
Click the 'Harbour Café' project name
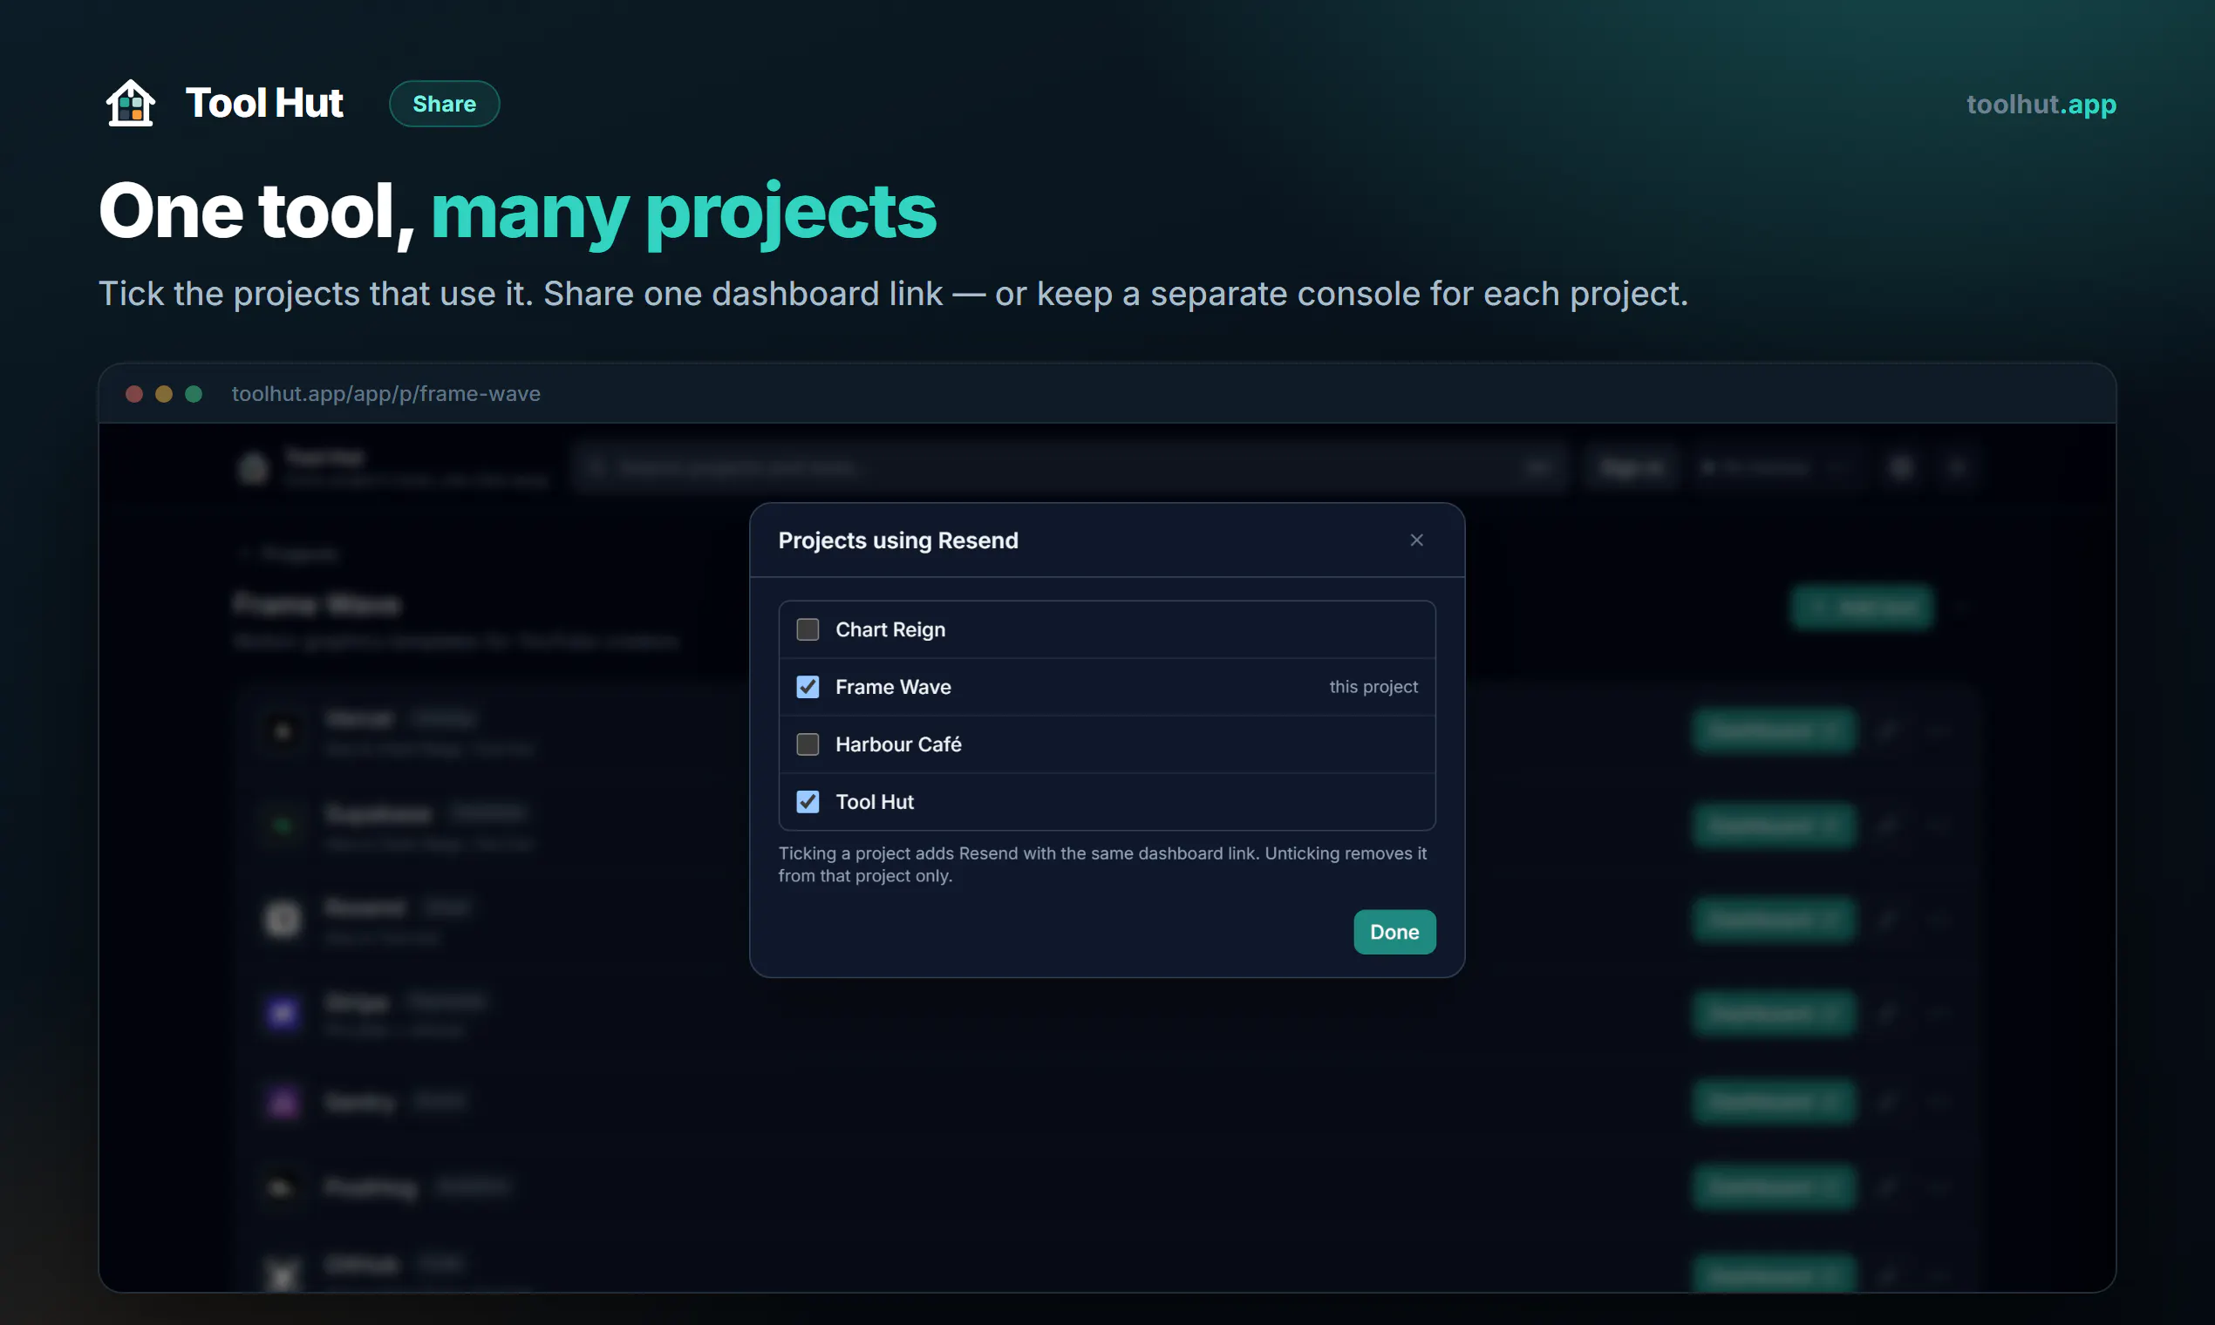tap(897, 744)
